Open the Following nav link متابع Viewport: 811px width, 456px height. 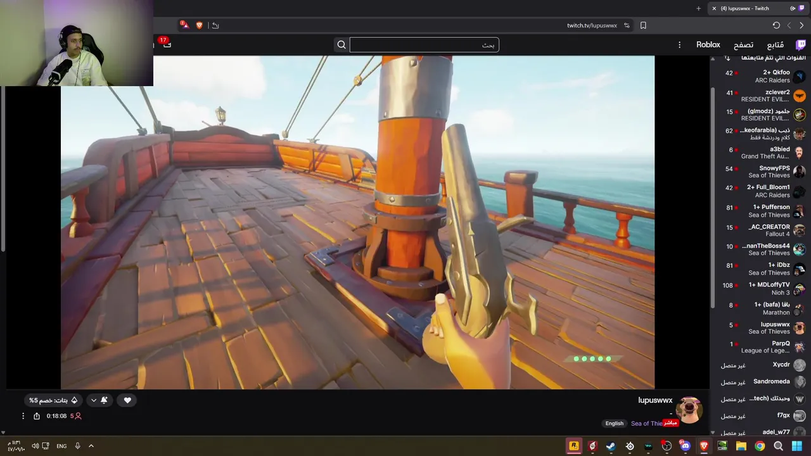[776, 45]
